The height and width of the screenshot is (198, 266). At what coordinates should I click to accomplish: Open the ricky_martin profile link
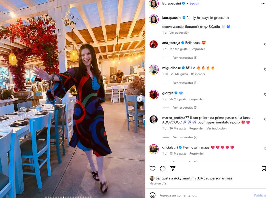[184, 178]
